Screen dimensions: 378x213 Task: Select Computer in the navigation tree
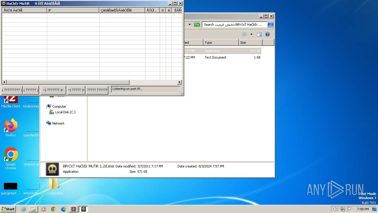[x=59, y=106]
